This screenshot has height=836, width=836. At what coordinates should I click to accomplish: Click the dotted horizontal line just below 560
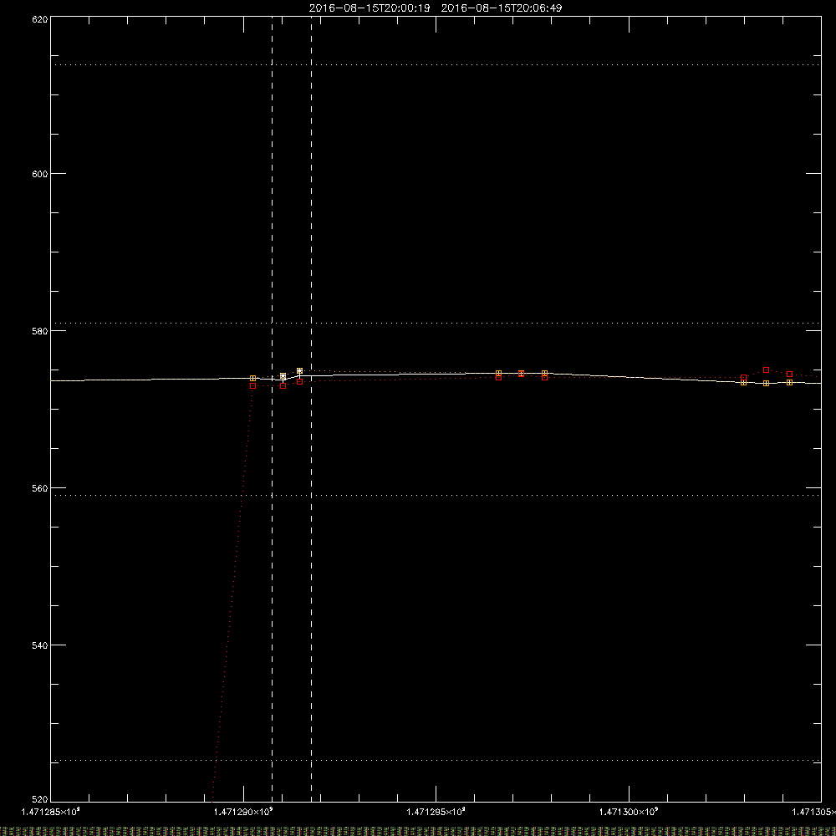(435, 495)
